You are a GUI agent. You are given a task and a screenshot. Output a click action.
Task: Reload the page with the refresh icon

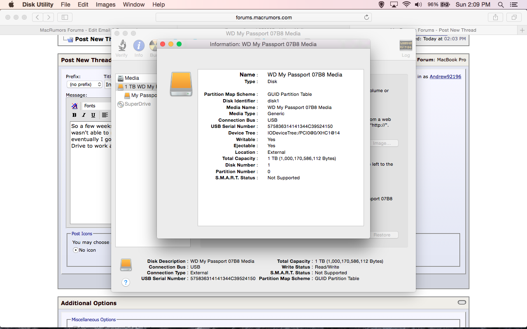coord(366,17)
